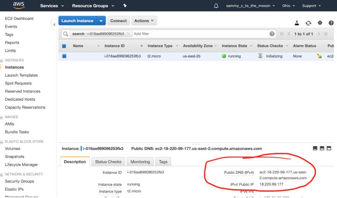Click the us-east-2b availability zone cell
Viewport: 337px width, 198px height.
(x=192, y=56)
